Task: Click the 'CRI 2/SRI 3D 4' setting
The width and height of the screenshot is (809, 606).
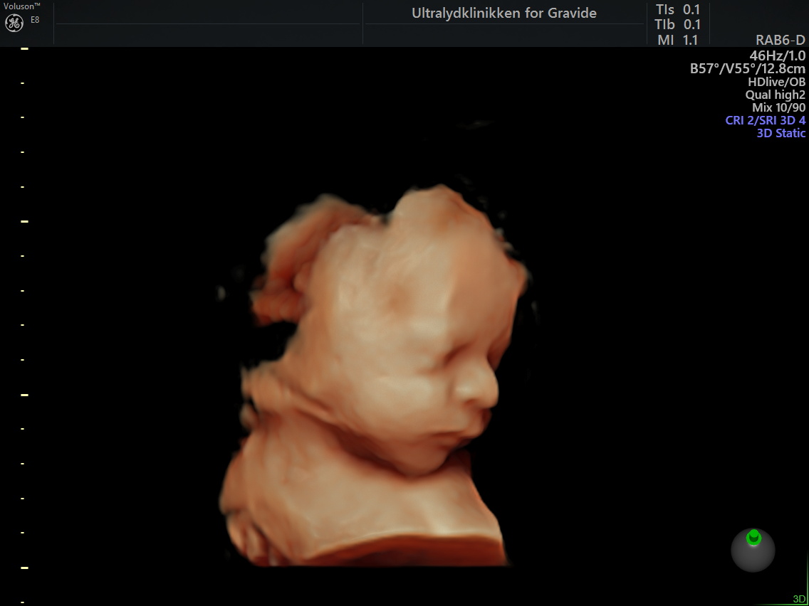Action: pos(765,121)
